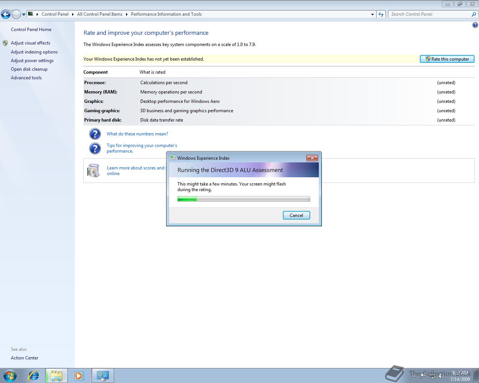Open Adjust visual effects link
Image resolution: width=479 pixels, height=383 pixels.
pos(30,43)
